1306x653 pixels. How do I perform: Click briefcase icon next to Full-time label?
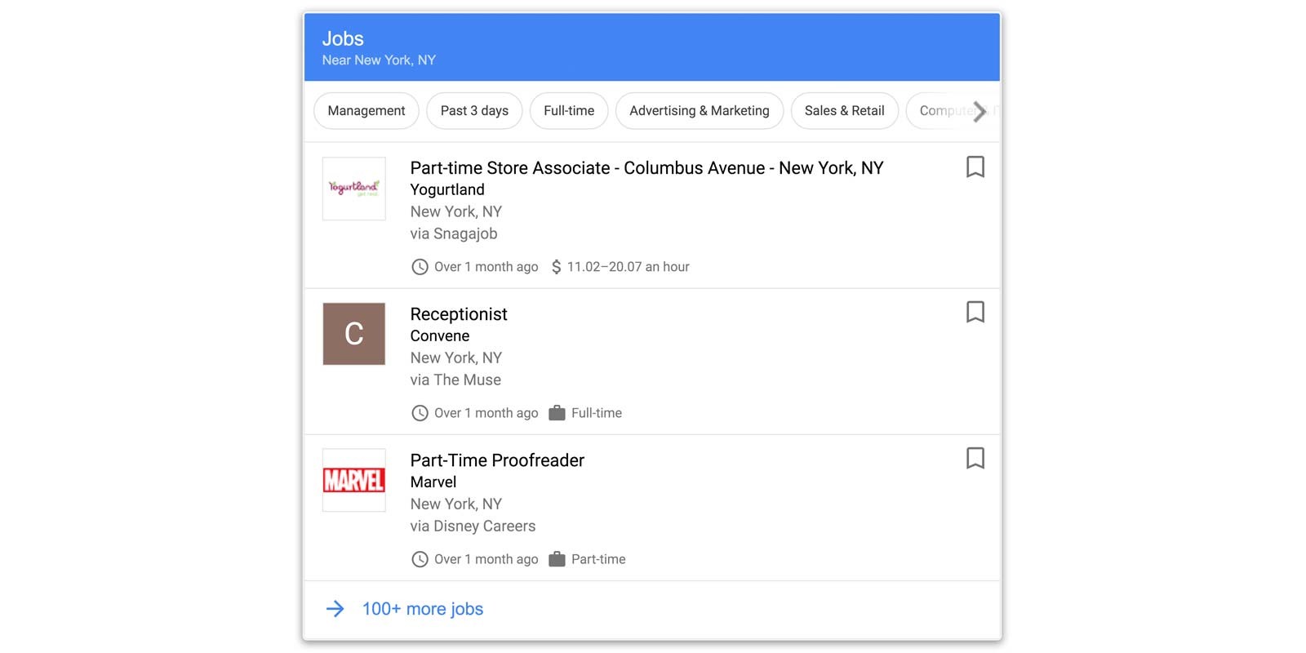click(x=557, y=413)
